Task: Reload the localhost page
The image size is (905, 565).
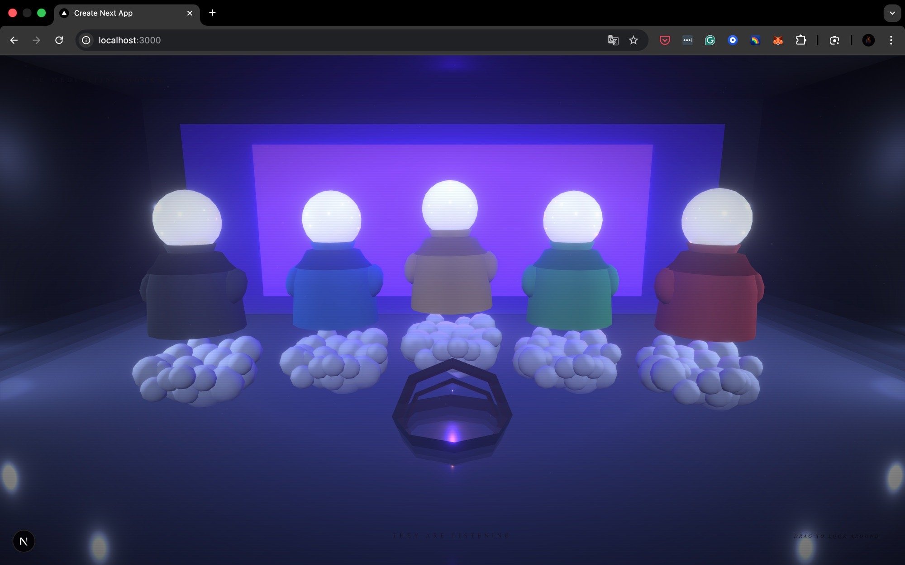Action: [x=59, y=40]
